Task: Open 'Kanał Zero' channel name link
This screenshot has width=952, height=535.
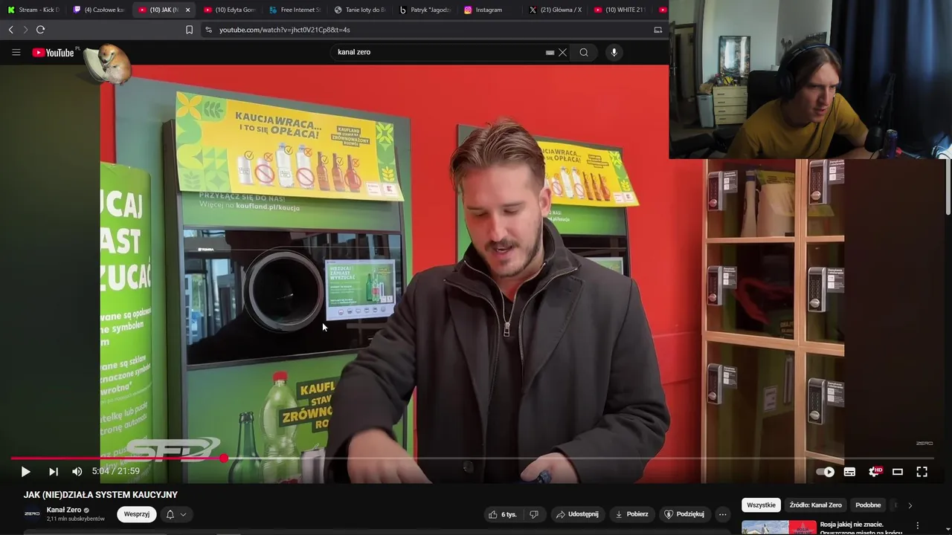Action: [x=64, y=510]
